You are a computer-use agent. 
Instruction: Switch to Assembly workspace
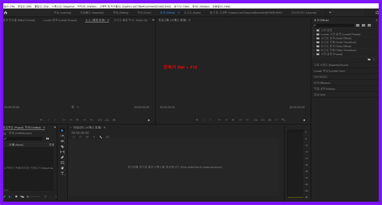click(92, 13)
